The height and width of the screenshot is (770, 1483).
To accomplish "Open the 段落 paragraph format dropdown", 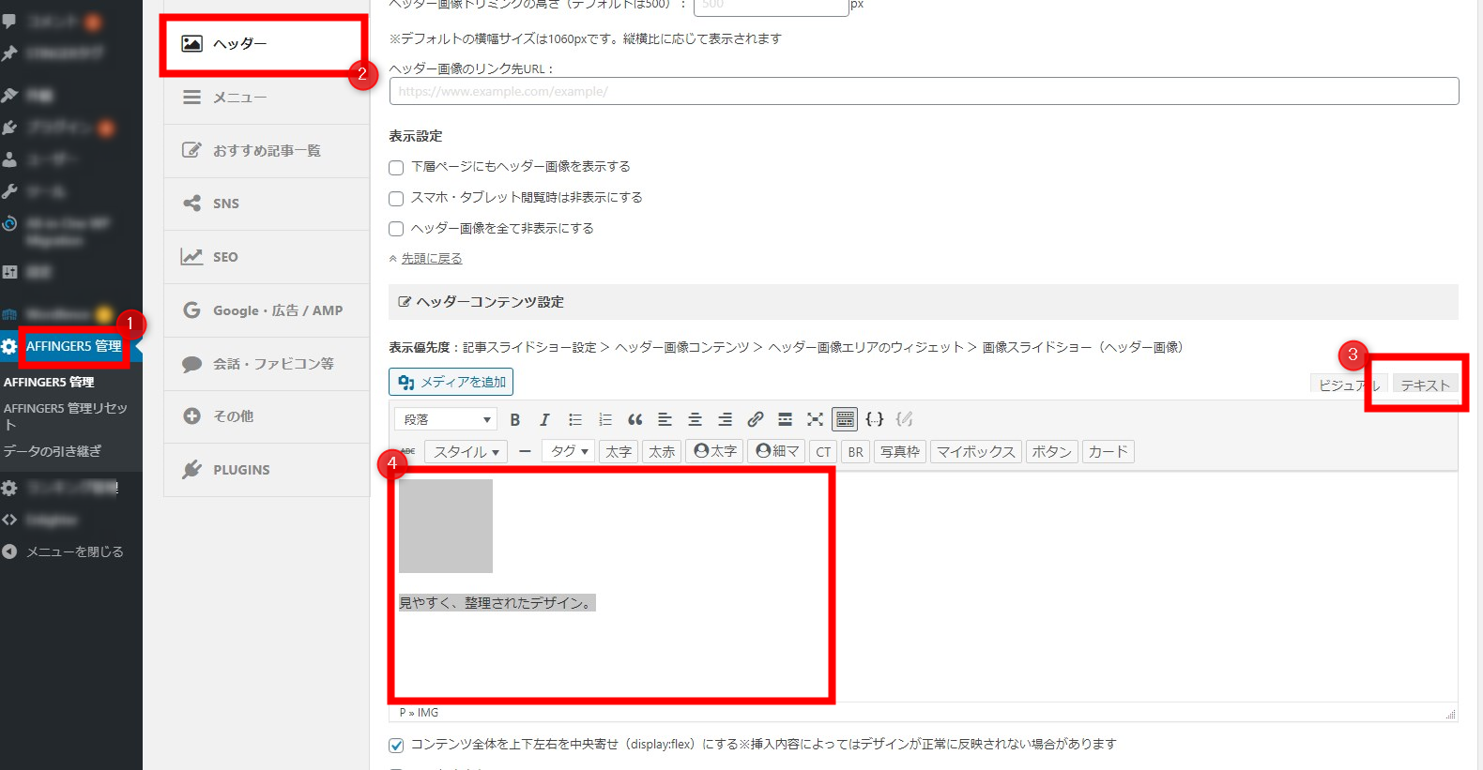I will click(x=447, y=419).
